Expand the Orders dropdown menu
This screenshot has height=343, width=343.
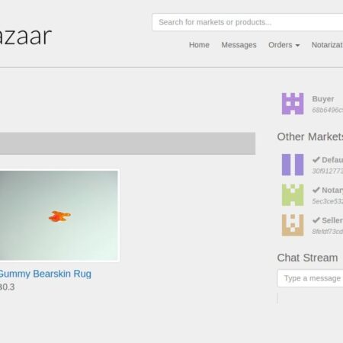[x=284, y=45]
